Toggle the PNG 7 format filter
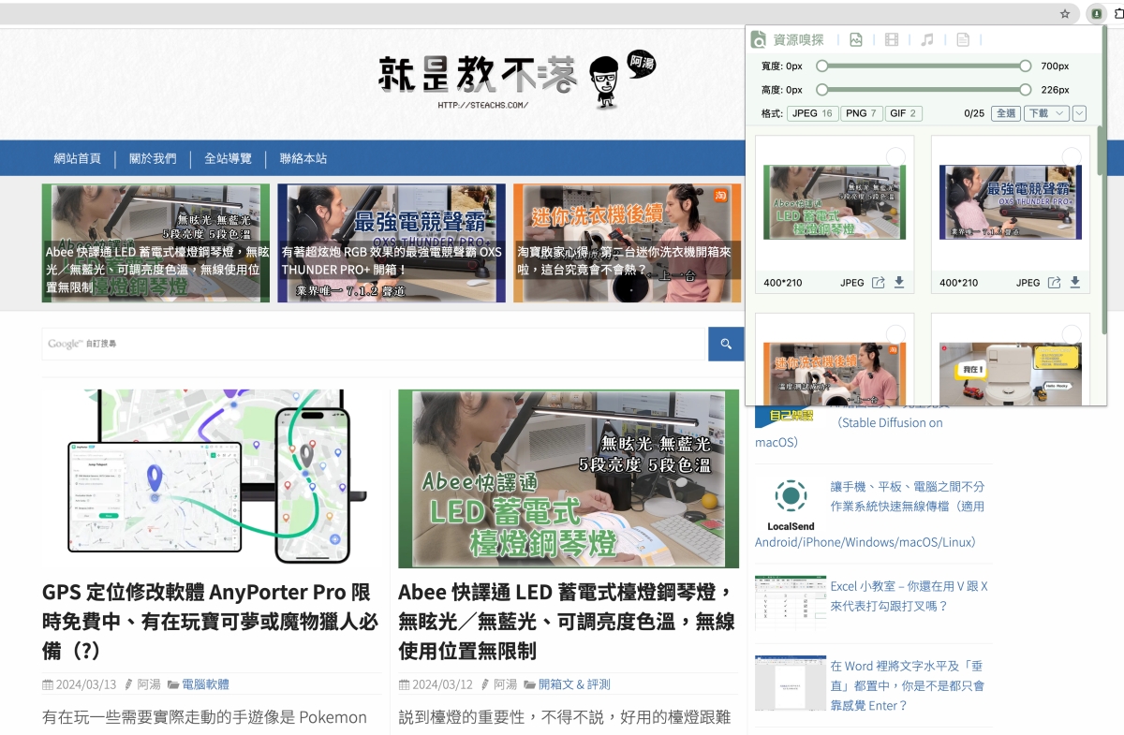Image resolution: width=1124 pixels, height=735 pixels. (862, 113)
